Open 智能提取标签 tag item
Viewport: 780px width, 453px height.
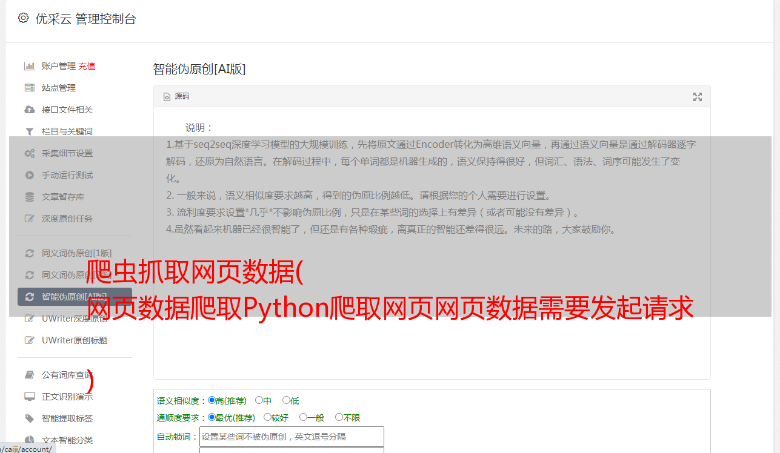point(67,418)
